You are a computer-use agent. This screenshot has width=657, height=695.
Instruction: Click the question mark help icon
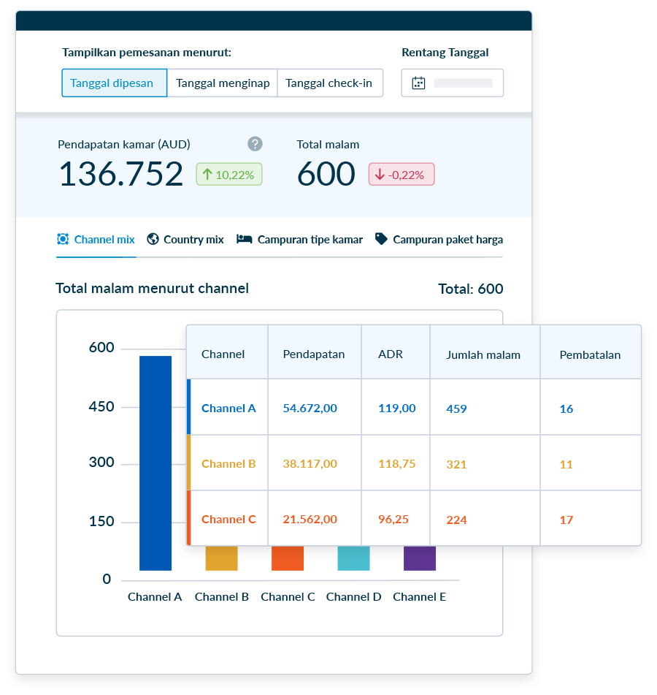255,144
